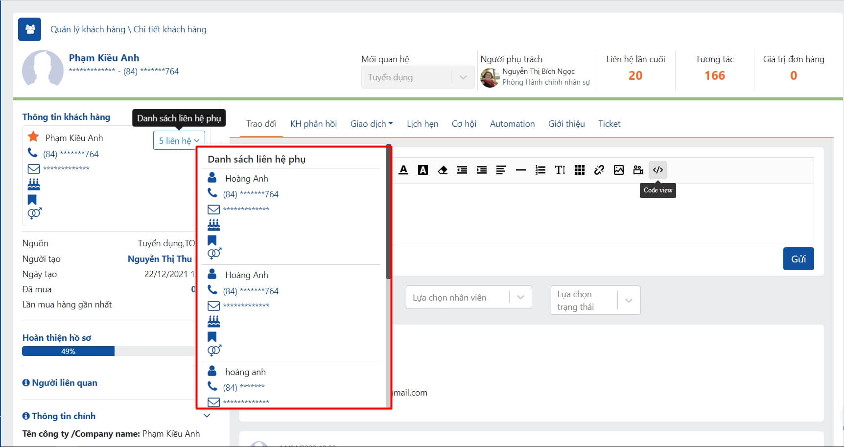Viewport: 844px width, 447px height.
Task: Open the 5 liên hệ dropdown
Action: [x=179, y=141]
